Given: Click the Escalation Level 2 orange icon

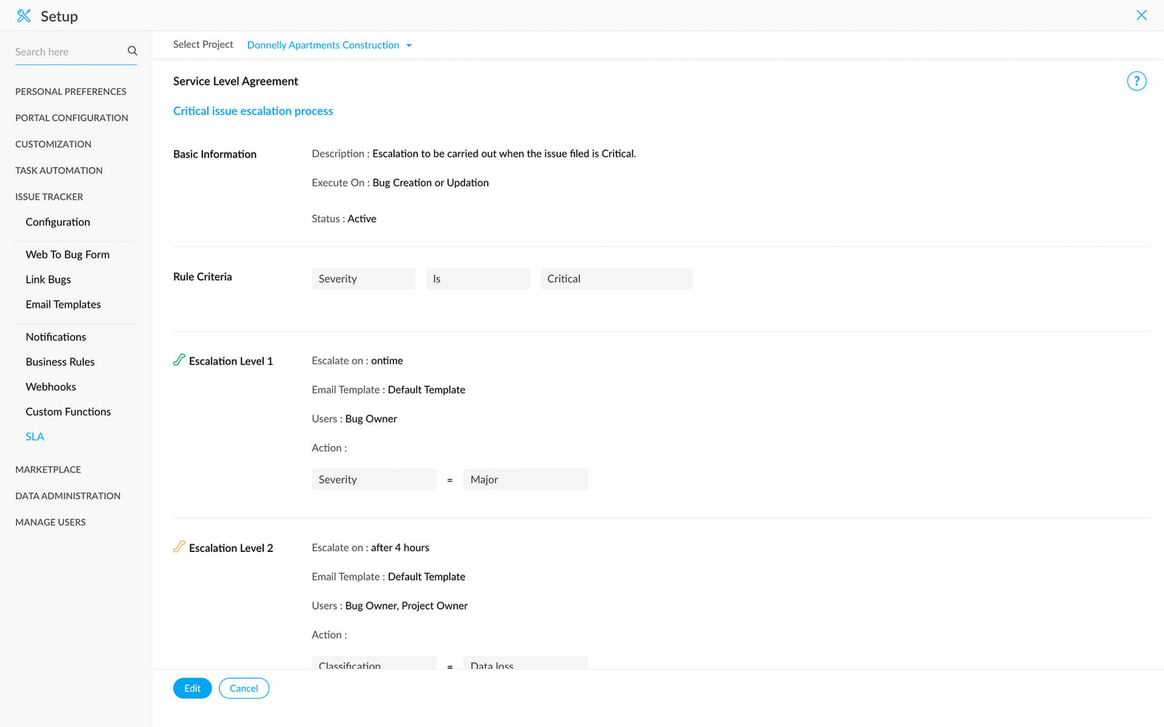Looking at the screenshot, I should click(x=179, y=546).
